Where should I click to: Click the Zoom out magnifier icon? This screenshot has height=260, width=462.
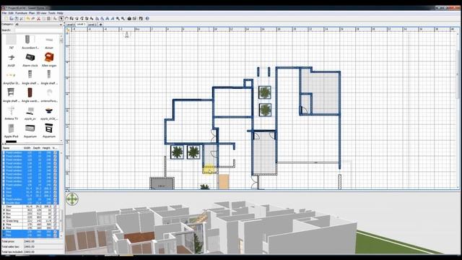123,18
